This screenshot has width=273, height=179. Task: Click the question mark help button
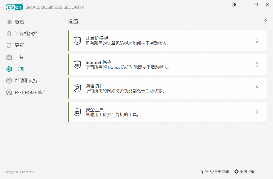pyautogui.click(x=266, y=22)
